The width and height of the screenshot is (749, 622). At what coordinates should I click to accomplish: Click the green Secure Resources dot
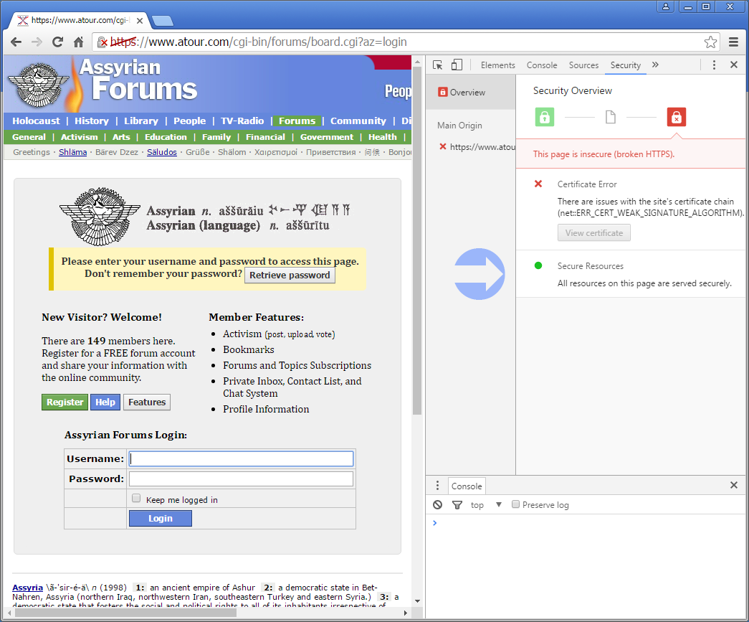(x=538, y=266)
